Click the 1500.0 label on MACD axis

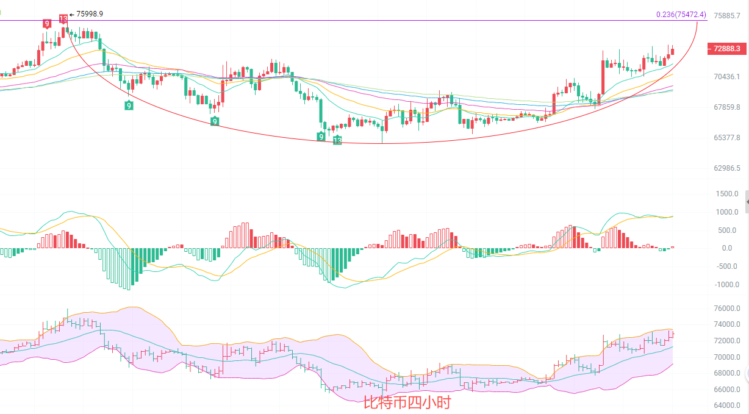point(727,194)
